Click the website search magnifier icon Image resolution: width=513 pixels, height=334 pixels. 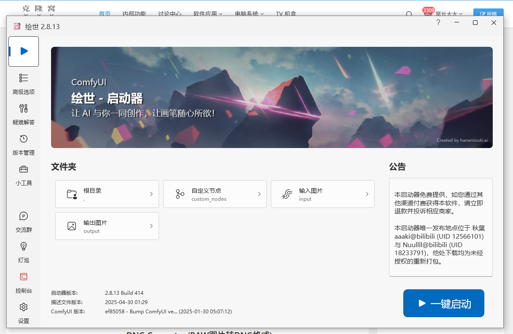[409, 14]
